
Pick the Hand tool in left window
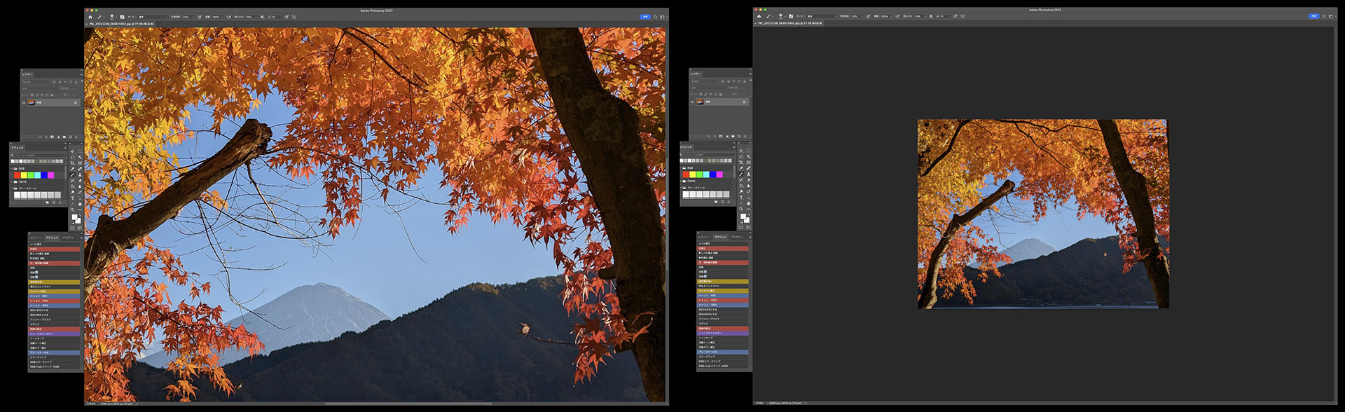80,204
